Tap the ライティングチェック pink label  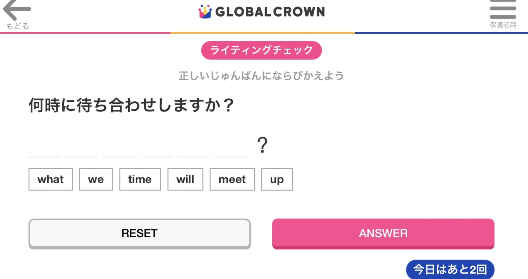[x=261, y=50]
